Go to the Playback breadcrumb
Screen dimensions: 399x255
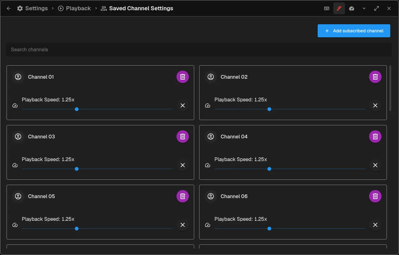[74, 8]
